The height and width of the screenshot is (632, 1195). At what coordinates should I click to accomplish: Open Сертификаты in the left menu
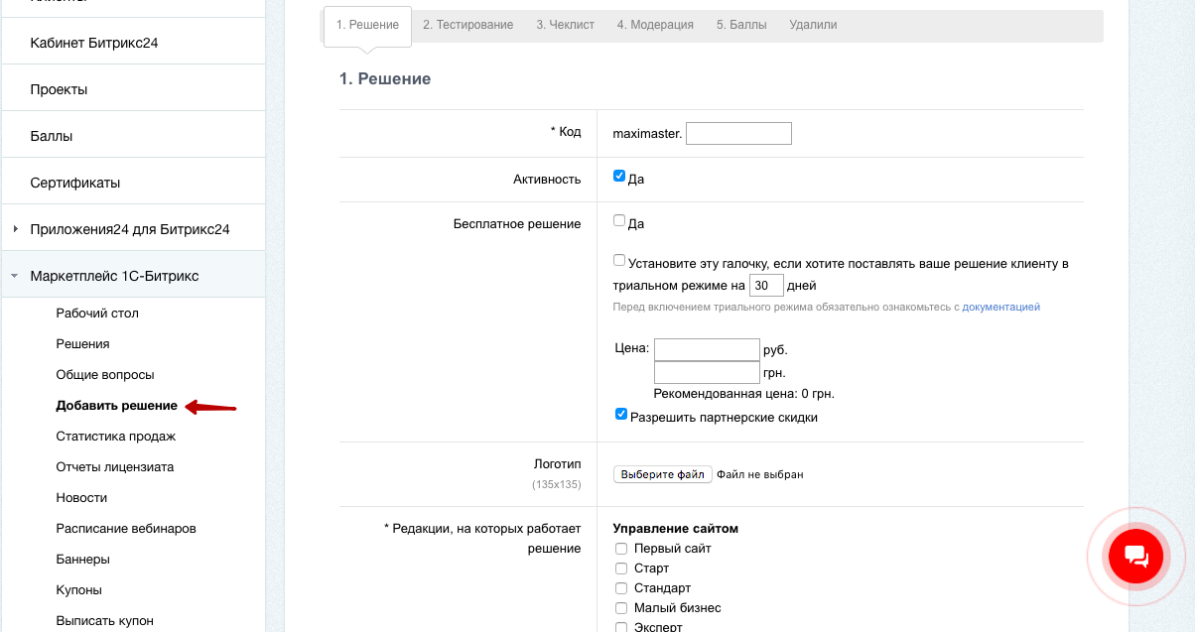coord(75,183)
